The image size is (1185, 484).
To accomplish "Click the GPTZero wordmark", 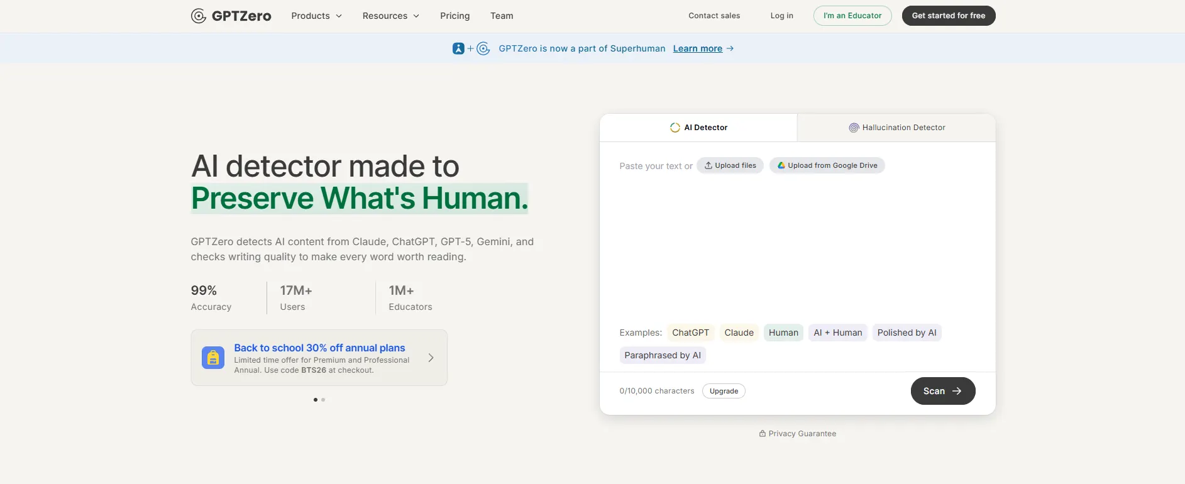I will pyautogui.click(x=241, y=16).
